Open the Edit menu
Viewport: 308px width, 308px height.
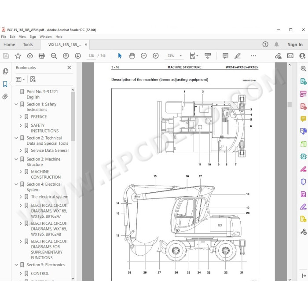point(12,37)
